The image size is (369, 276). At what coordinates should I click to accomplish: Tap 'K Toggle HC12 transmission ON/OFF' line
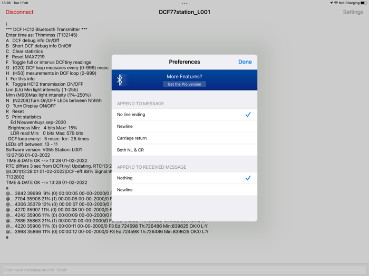point(44,84)
